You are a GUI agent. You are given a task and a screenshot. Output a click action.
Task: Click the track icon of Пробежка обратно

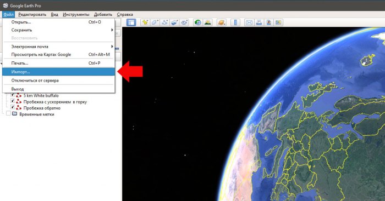coord(19,108)
